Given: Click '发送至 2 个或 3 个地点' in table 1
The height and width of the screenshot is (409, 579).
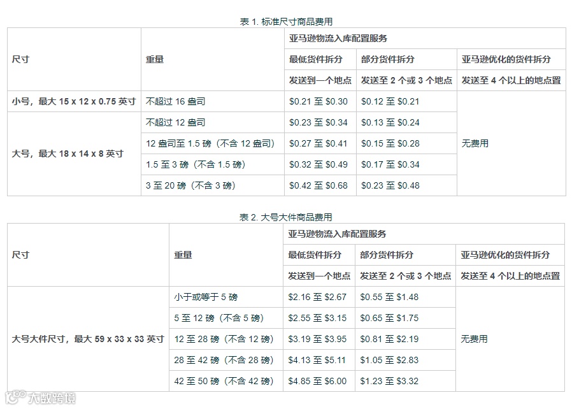Looking at the screenshot, I should point(406,80).
